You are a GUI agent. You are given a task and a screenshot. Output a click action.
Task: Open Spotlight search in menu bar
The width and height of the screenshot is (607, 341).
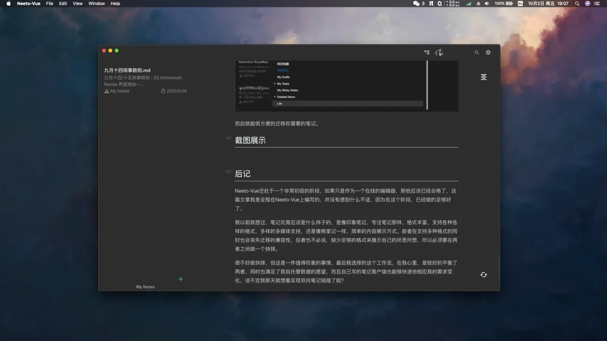(x=577, y=4)
